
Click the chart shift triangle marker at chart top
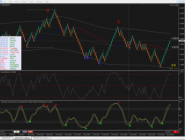click(x=143, y=4)
